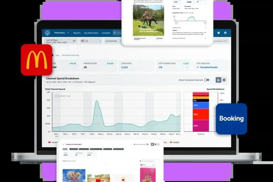Screen dimensions: 273x182
Task: Open the user account icon
Action: click(x=225, y=33)
